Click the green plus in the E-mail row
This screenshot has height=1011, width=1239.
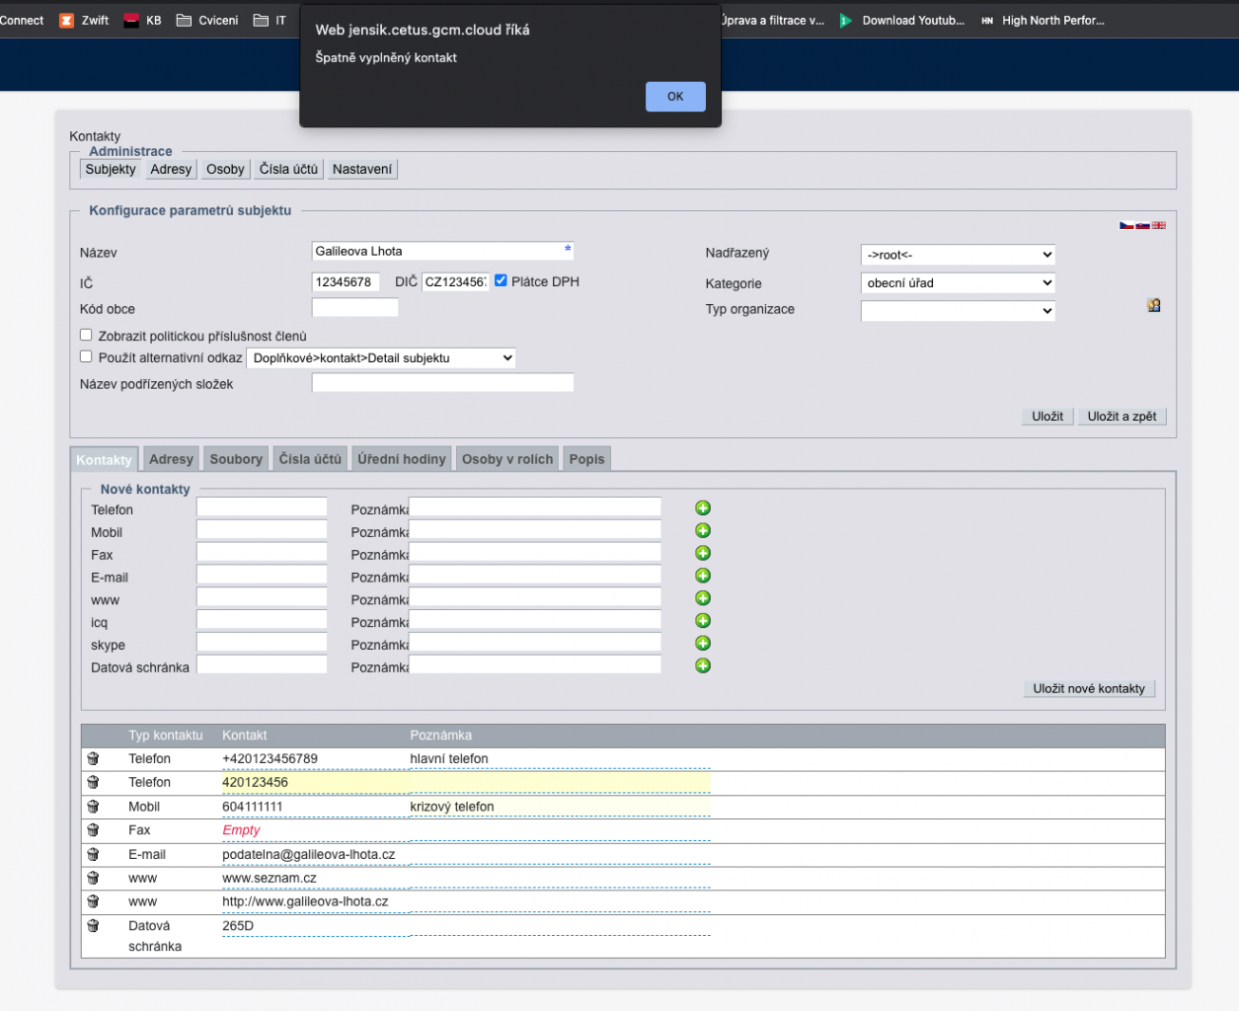point(703,576)
